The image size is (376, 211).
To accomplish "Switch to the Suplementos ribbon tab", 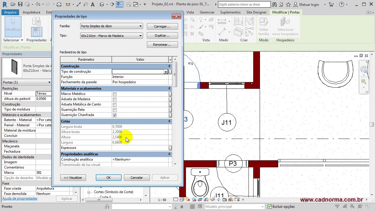I will tap(230, 12).
